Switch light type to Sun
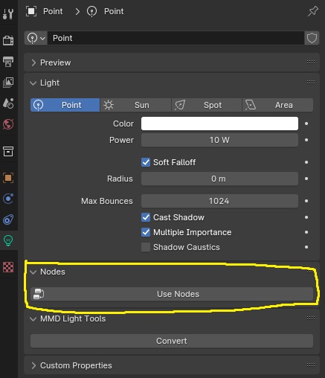 135,105
